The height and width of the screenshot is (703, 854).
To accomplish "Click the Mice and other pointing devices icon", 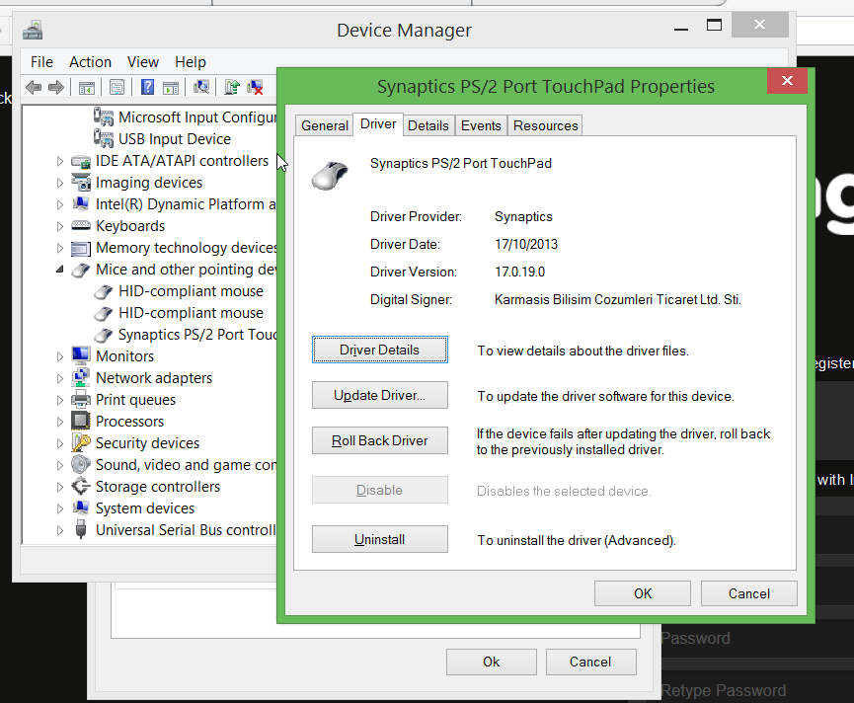I will 81,270.
